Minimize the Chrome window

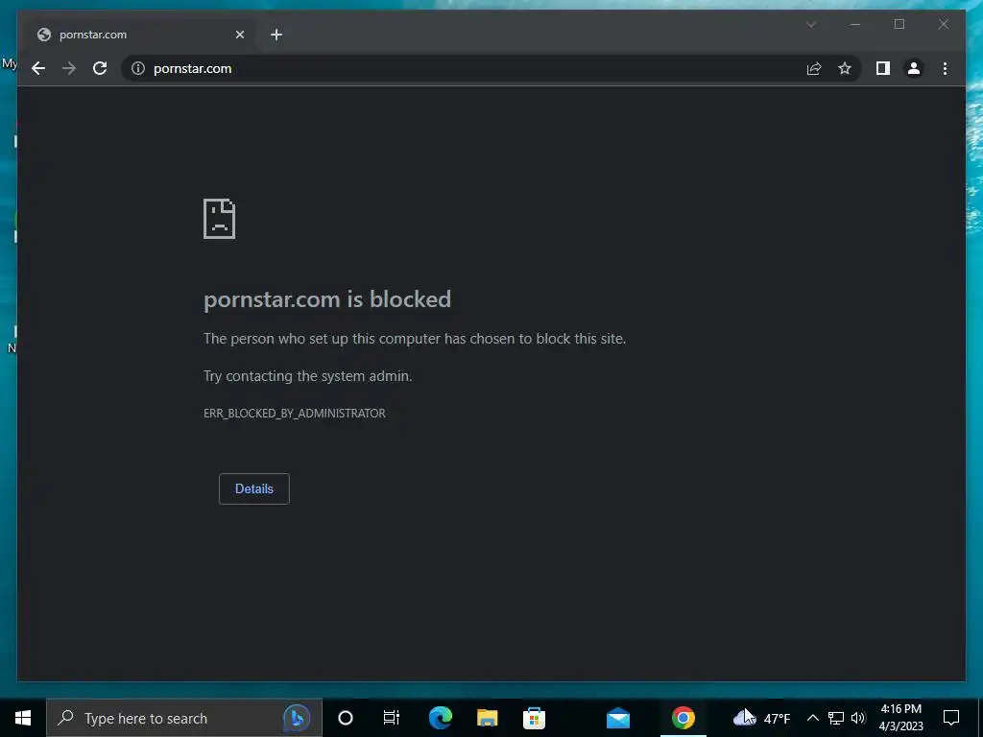[855, 24]
